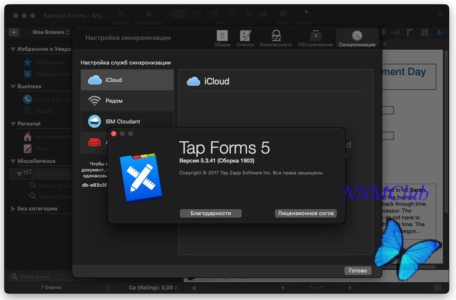Open the Мои Бланки dropdown

pos(51,32)
